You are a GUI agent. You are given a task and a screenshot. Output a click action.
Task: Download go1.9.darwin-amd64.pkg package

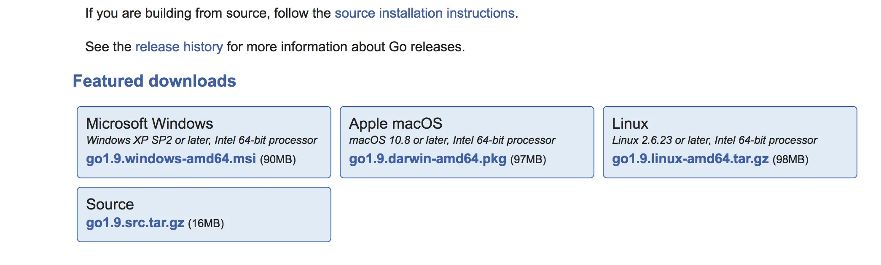pyautogui.click(x=427, y=159)
